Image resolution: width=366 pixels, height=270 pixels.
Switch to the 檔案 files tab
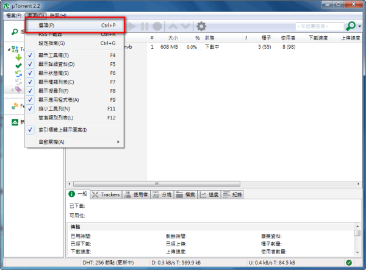pos(186,194)
